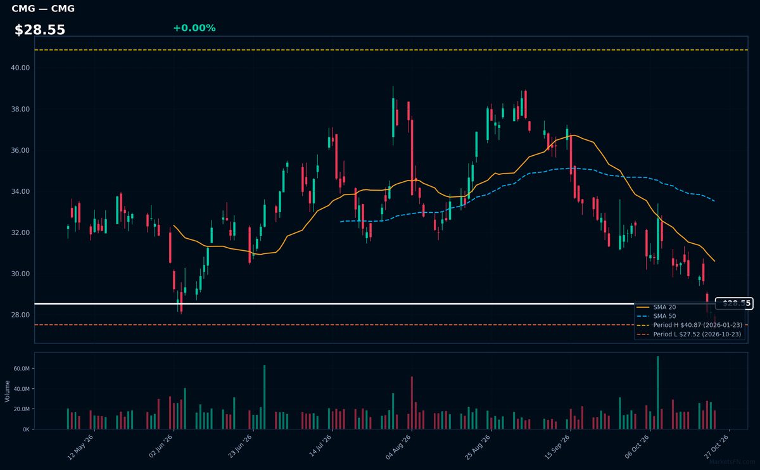This screenshot has width=760, height=470.
Task: Click the orange SMA 20 line swatch in legend
Action: click(643, 307)
